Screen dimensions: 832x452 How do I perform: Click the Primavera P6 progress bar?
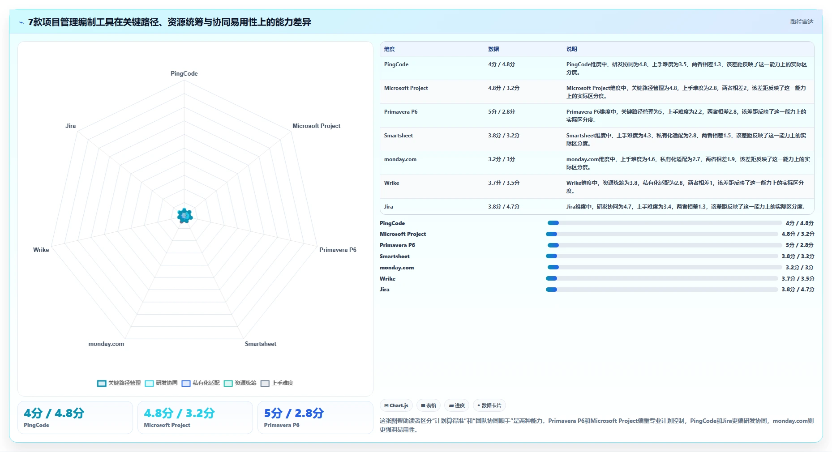point(665,245)
